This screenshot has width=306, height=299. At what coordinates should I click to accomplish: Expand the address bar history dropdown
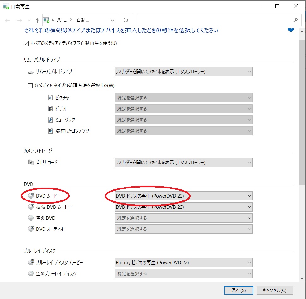coord(113,20)
